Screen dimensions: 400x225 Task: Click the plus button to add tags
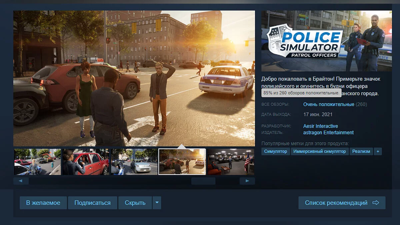point(378,151)
